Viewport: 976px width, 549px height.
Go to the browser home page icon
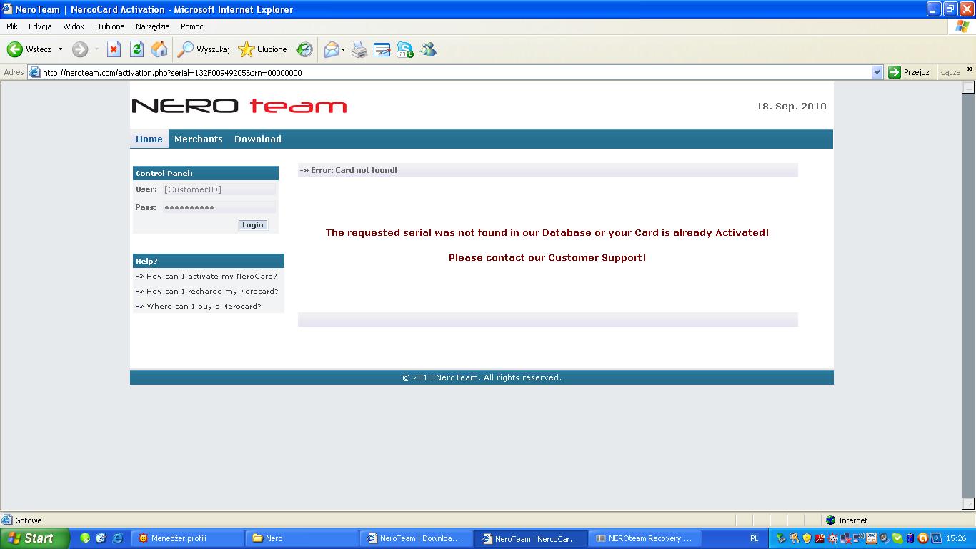click(x=159, y=49)
